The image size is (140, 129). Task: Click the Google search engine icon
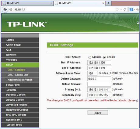tap(131, 9)
